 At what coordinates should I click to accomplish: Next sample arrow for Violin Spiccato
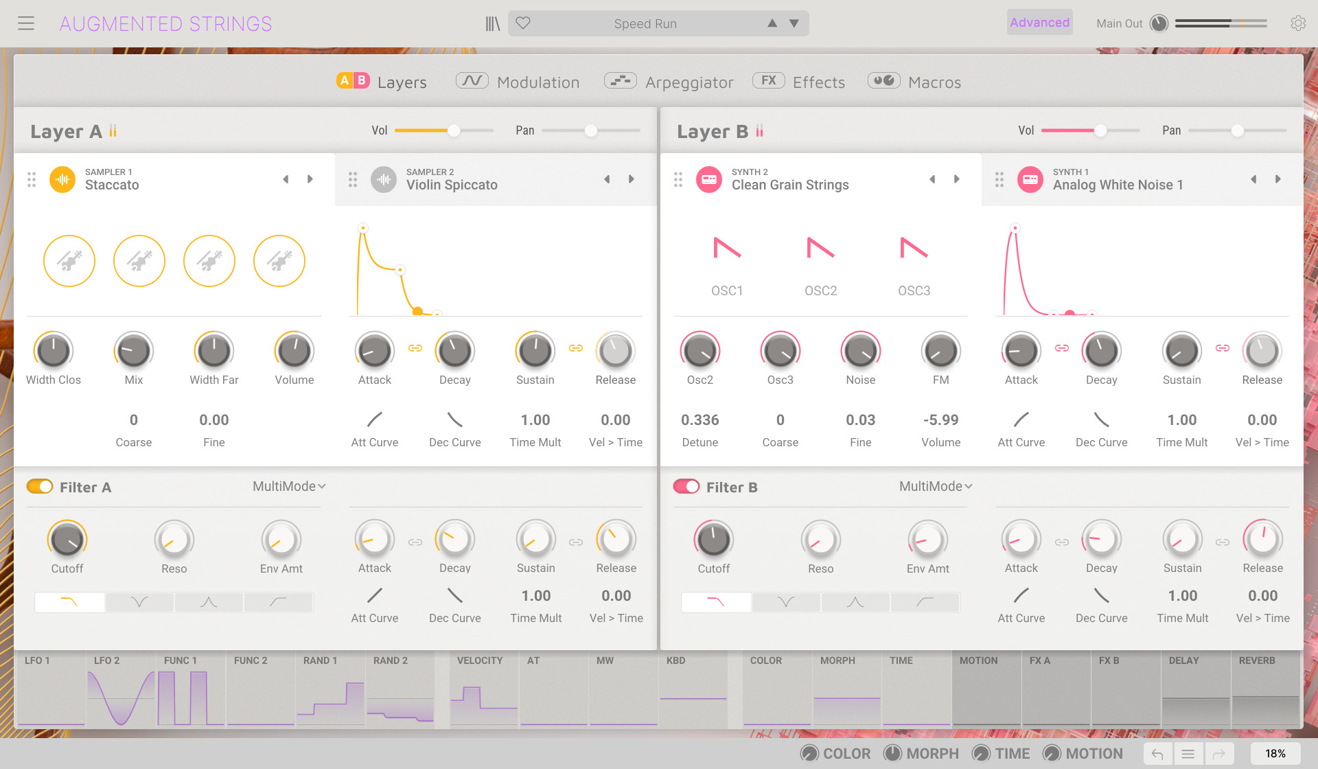click(632, 179)
